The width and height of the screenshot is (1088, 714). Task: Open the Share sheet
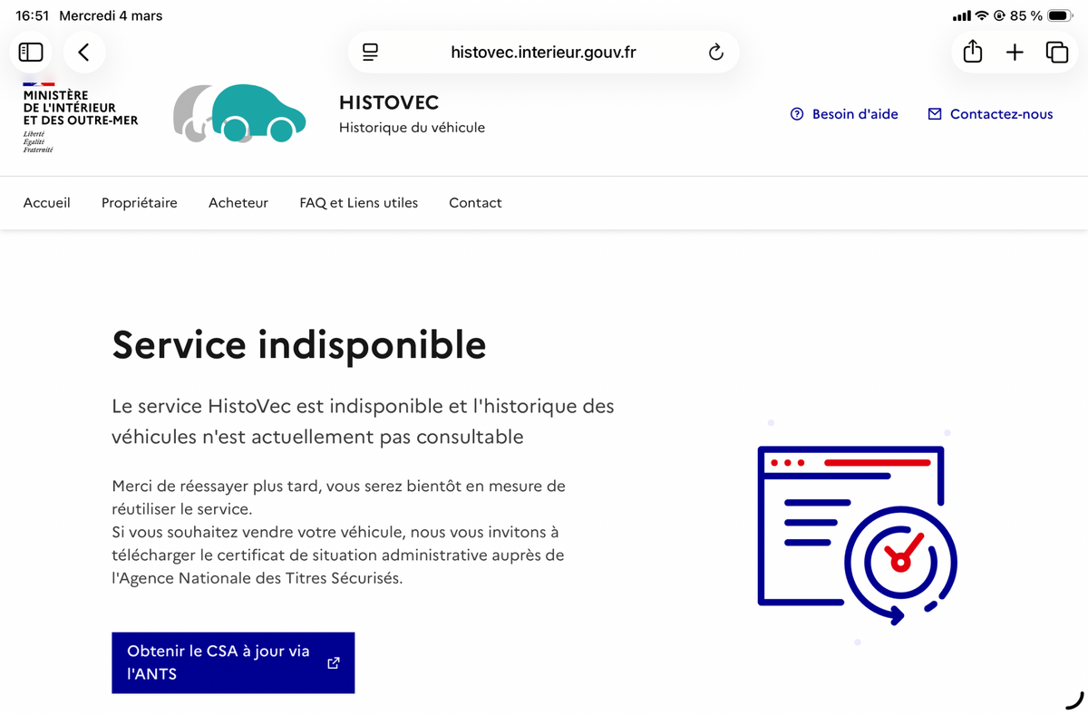972,53
